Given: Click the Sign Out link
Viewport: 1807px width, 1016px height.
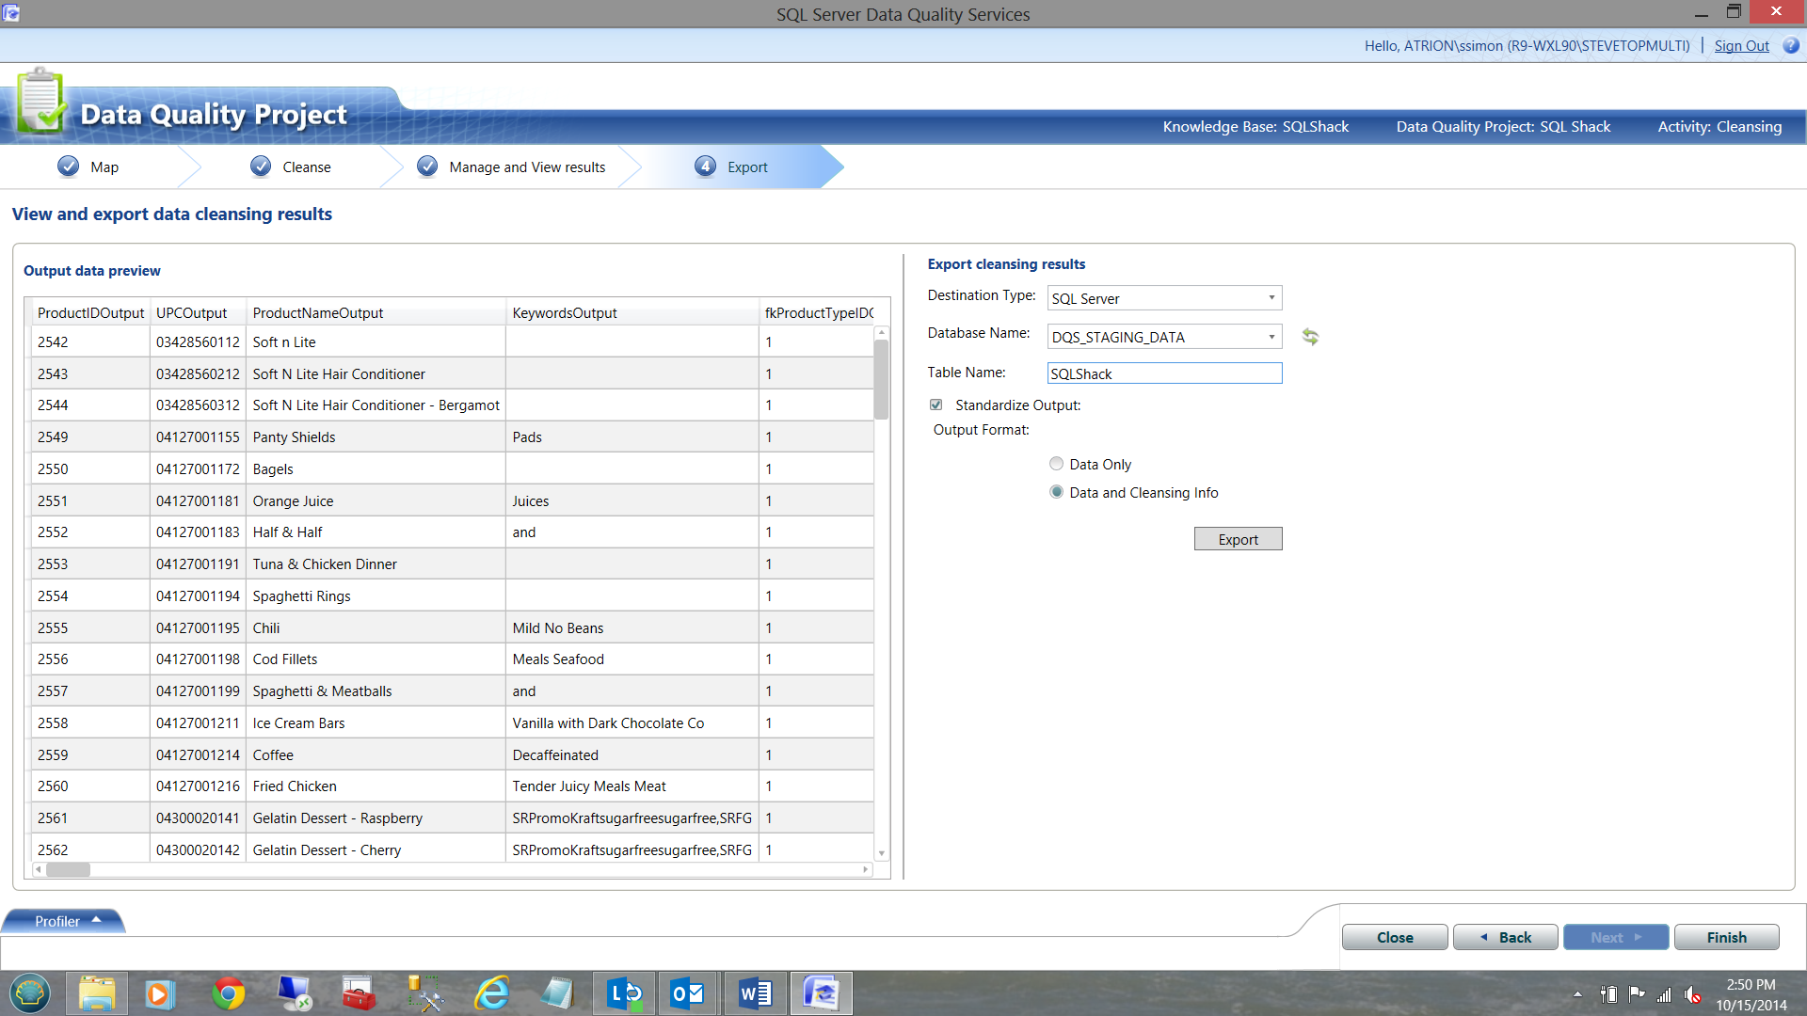Looking at the screenshot, I should [x=1741, y=45].
